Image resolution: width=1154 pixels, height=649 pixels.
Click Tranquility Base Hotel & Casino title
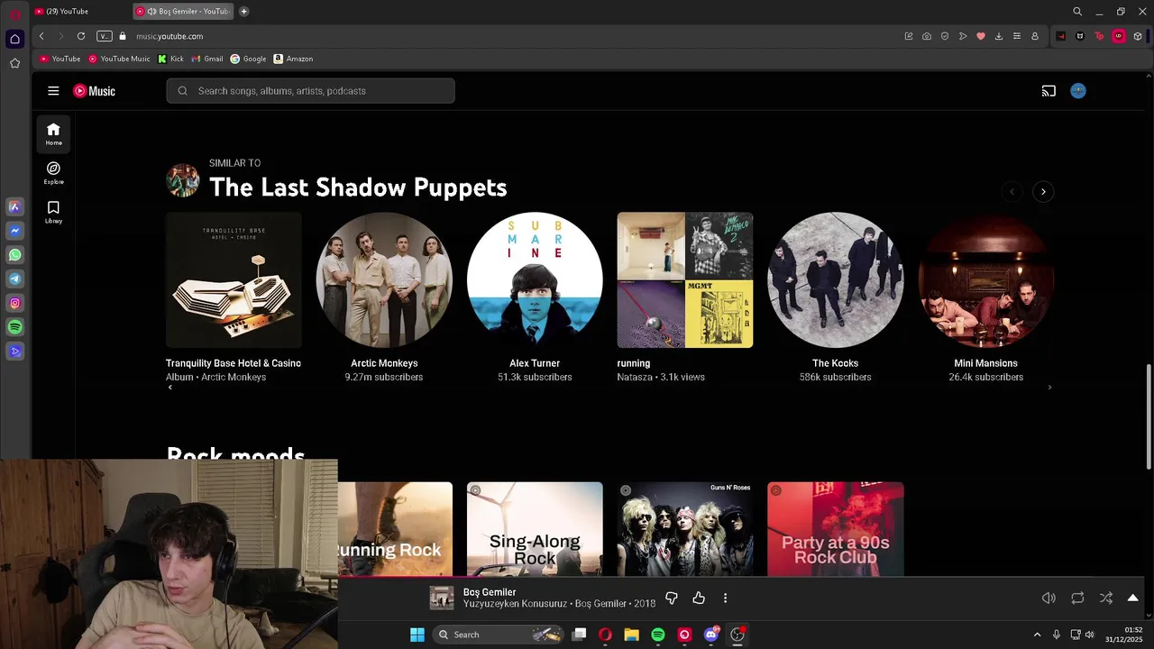coord(234,363)
